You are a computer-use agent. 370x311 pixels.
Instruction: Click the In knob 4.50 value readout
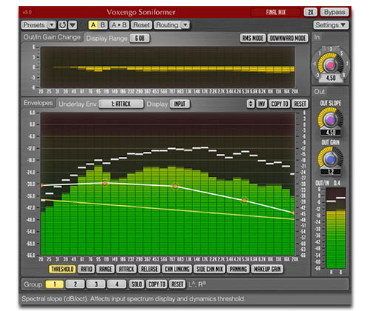(x=331, y=78)
